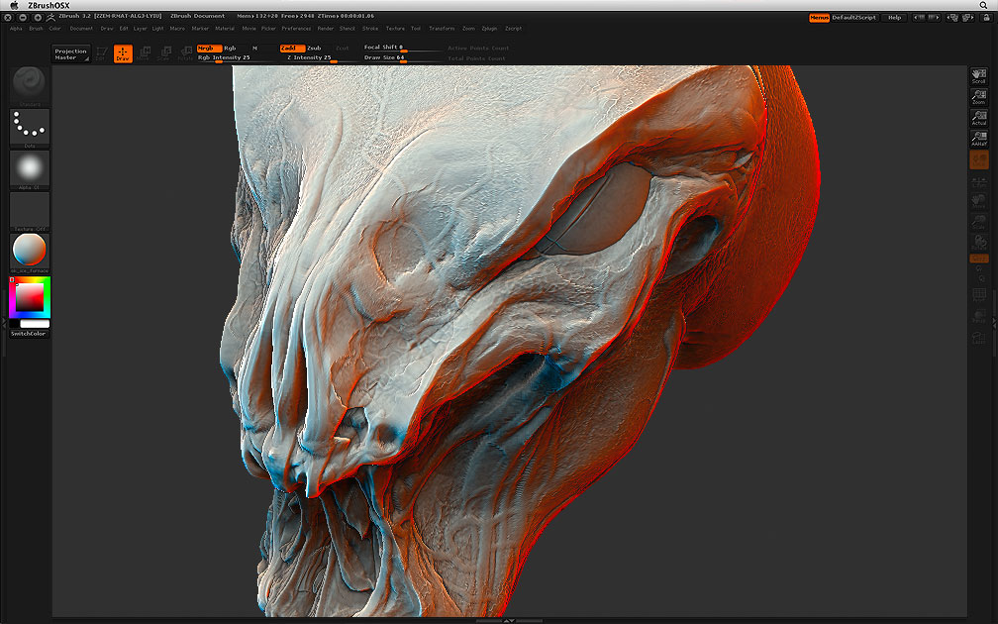Toggle the Mrgb mode button
Screen dimensions: 998x624
pos(209,49)
